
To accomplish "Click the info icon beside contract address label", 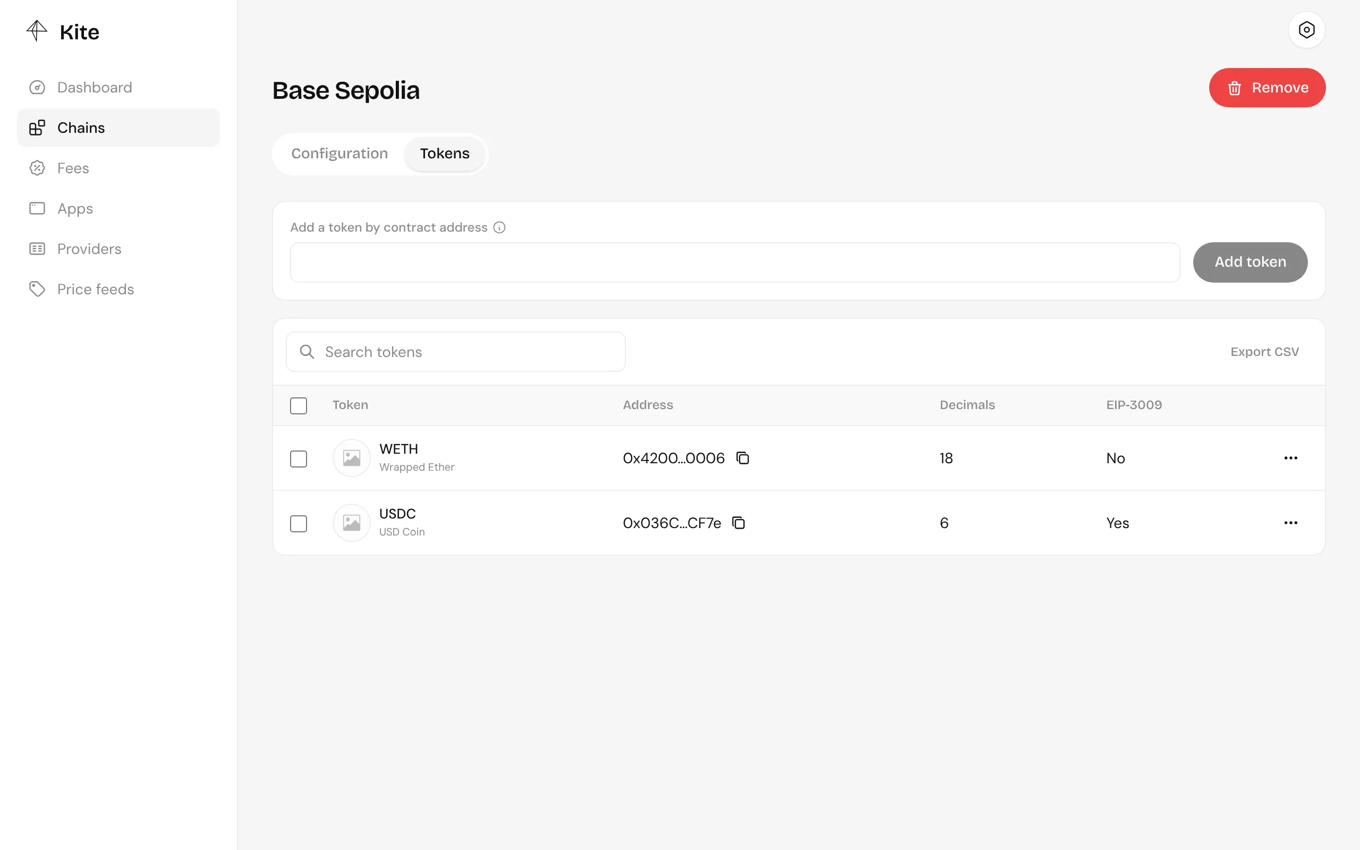I will (499, 227).
